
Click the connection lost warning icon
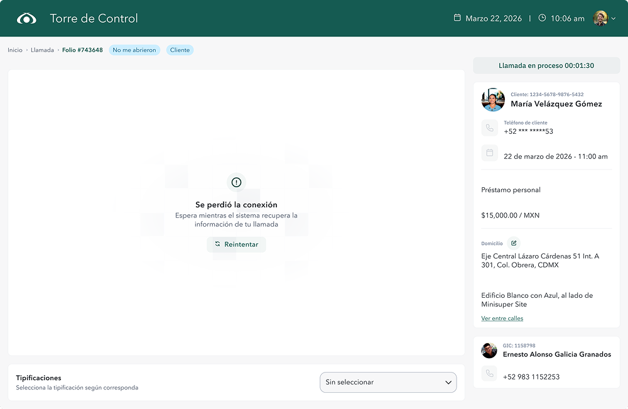[x=236, y=182]
